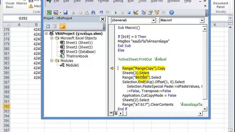Collapse the VBAProject root node
This screenshot has height=132, width=235.
pyautogui.click(x=46, y=33)
